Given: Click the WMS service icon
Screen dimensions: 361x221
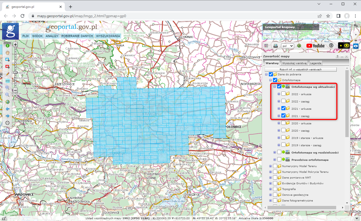Looking at the screenshot, I should 275,46.
